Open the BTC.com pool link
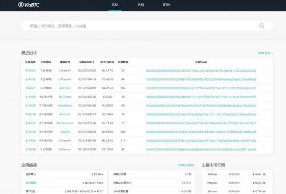The width and height of the screenshot is (286, 194). [65, 97]
